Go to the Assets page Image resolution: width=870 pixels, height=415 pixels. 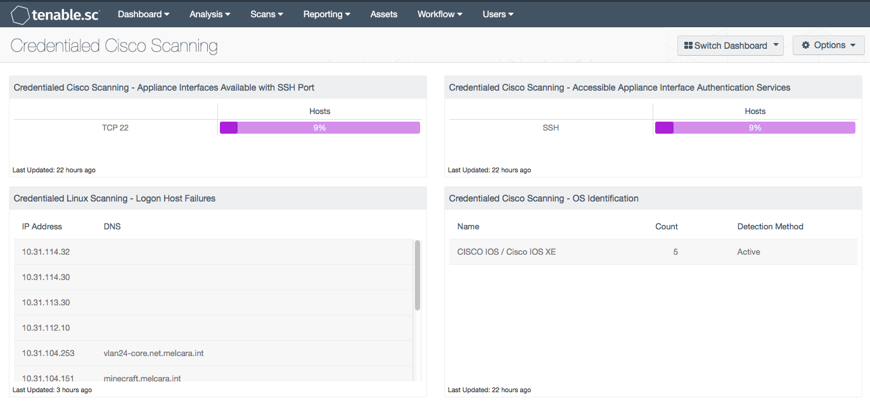tap(384, 14)
